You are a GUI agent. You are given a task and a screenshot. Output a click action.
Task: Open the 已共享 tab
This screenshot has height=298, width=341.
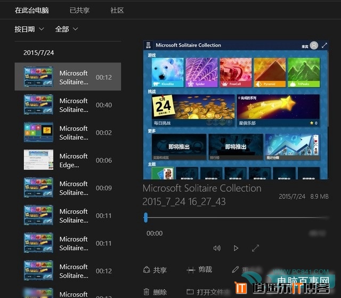click(x=79, y=10)
